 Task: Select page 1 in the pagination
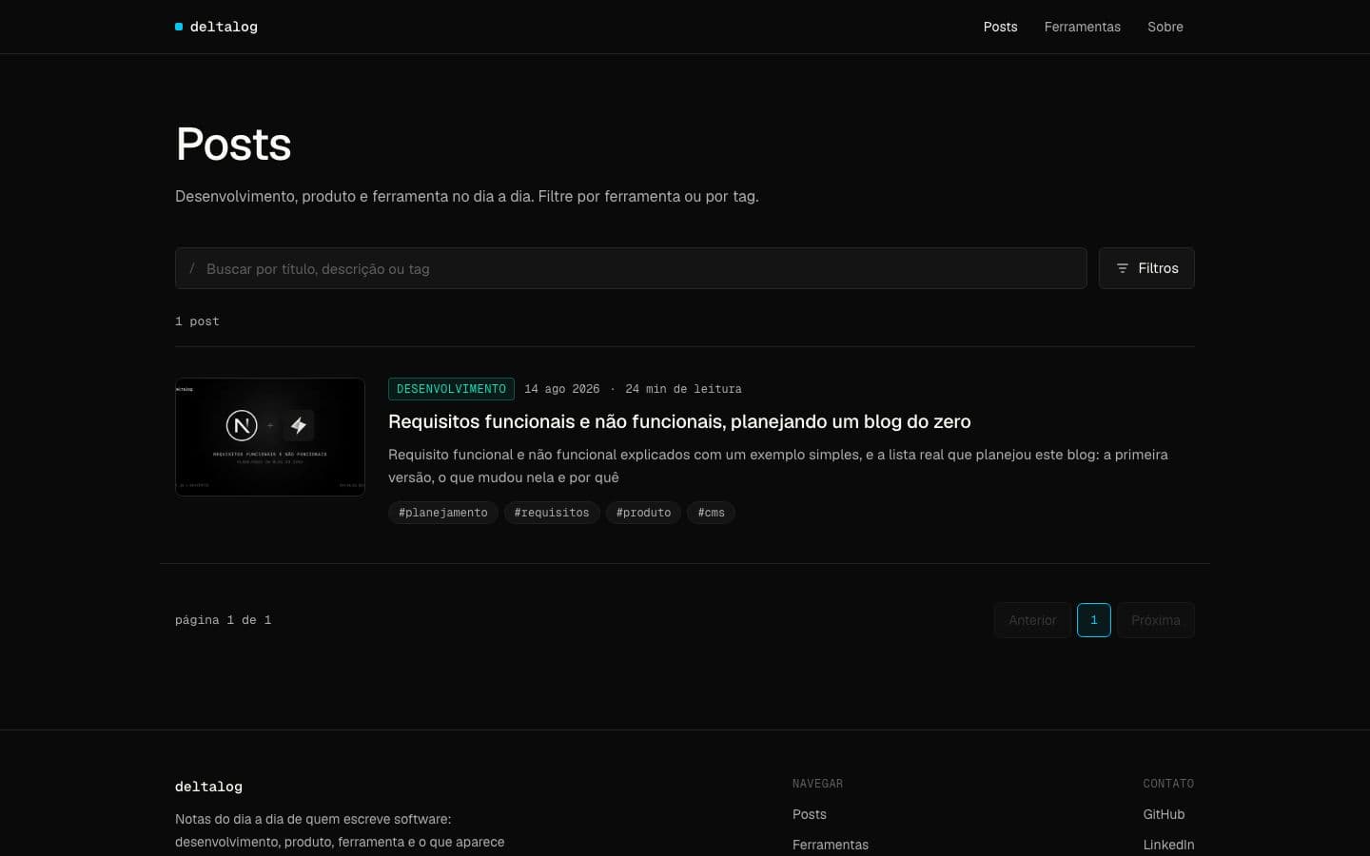tap(1094, 620)
